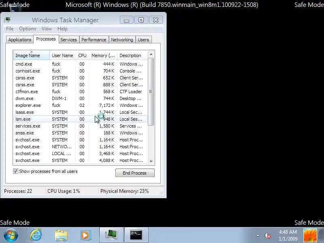Click the process list scrollbar thumb
The height and width of the screenshot is (243, 324).
151,92
